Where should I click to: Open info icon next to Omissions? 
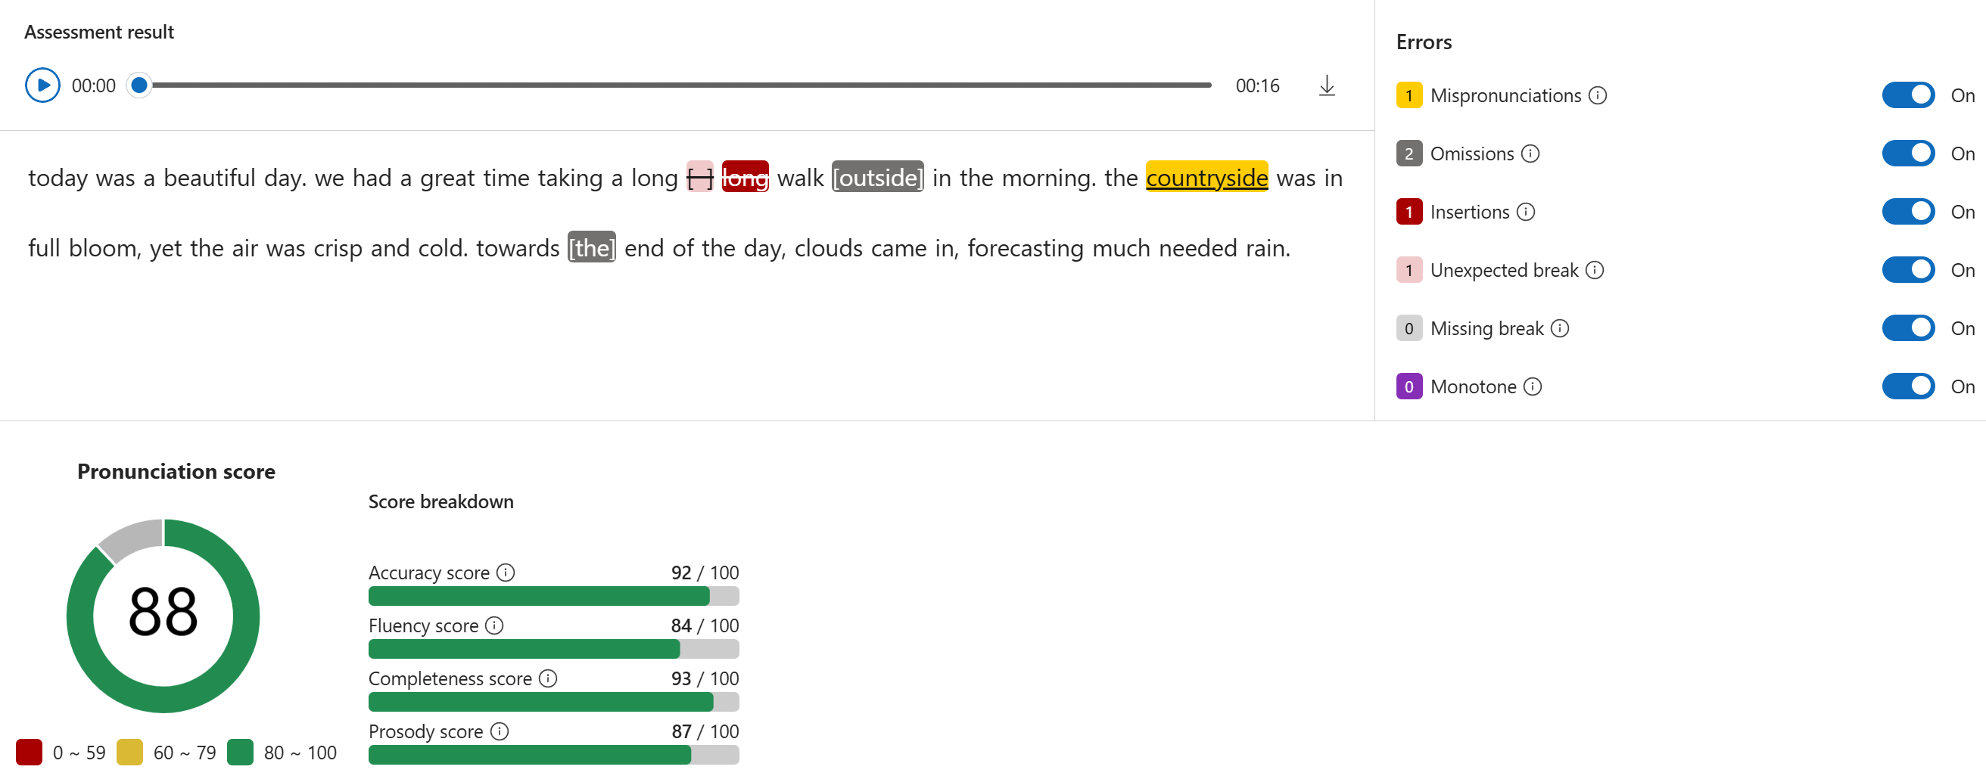1530,154
